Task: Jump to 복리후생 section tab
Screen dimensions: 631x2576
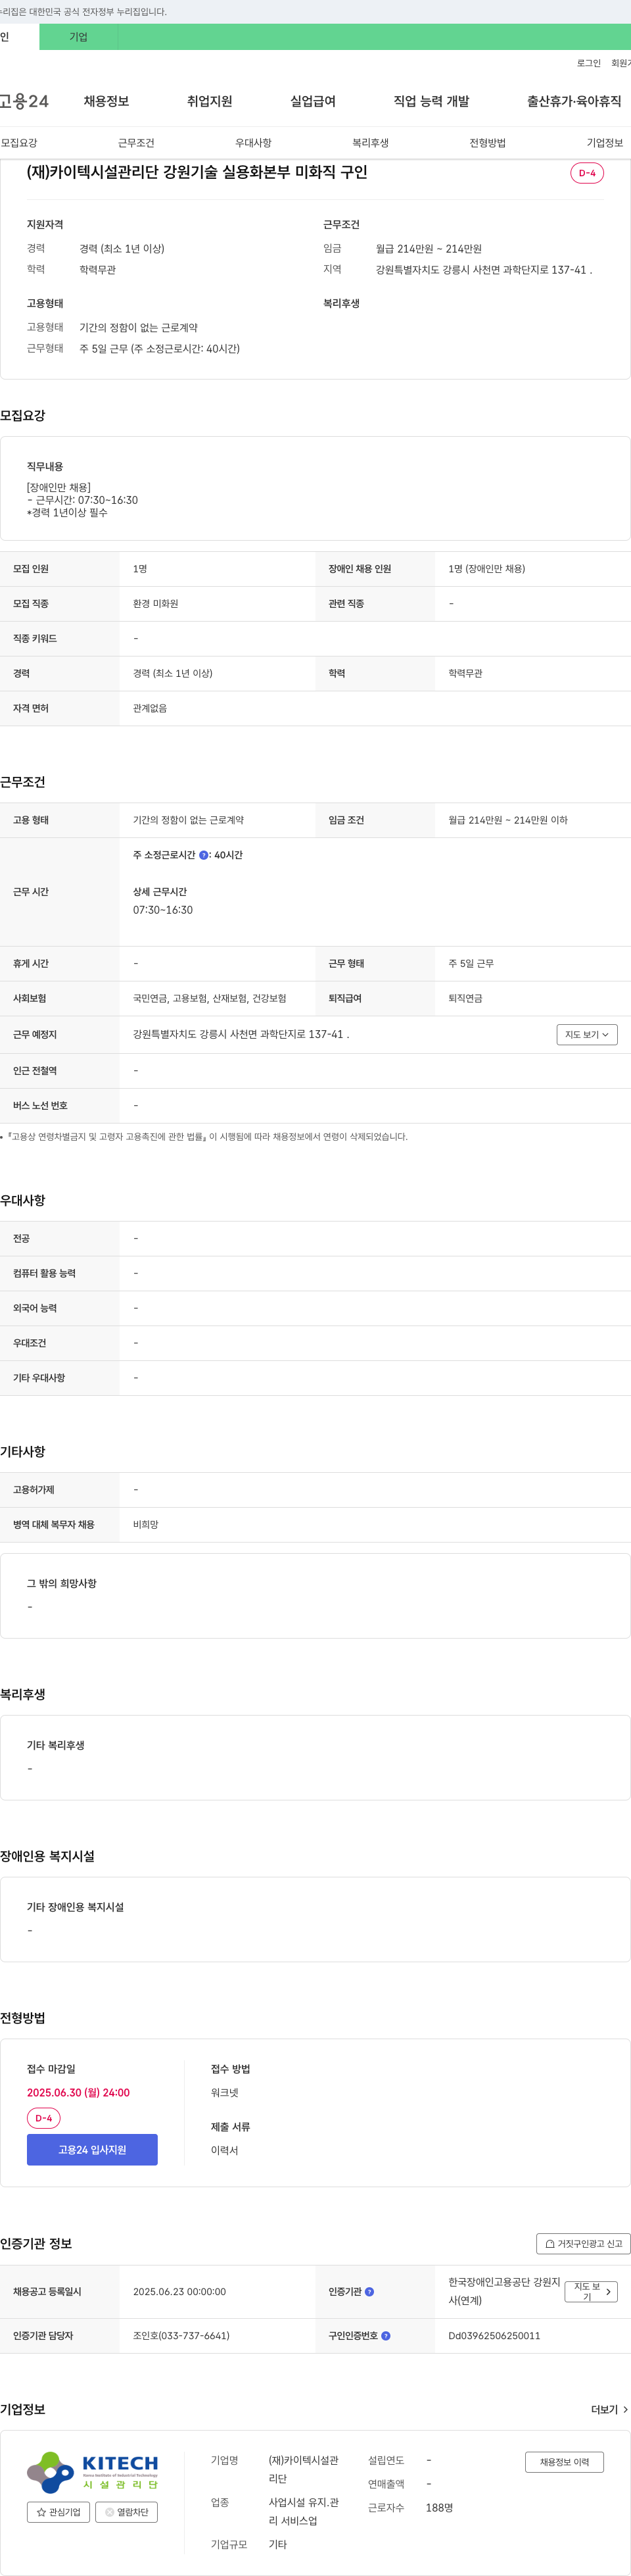Action: (x=371, y=143)
